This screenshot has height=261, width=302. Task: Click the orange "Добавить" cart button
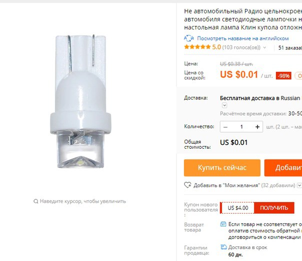[x=283, y=168]
